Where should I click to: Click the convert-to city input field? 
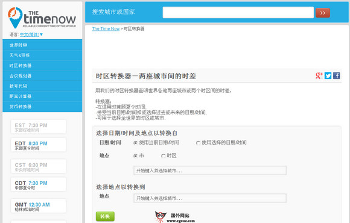click(210, 198)
